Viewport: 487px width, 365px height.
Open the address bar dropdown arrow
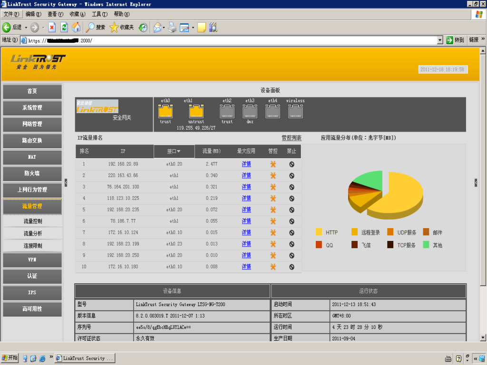click(440, 40)
